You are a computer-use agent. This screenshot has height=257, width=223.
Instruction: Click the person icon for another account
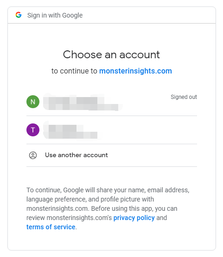[33, 155]
